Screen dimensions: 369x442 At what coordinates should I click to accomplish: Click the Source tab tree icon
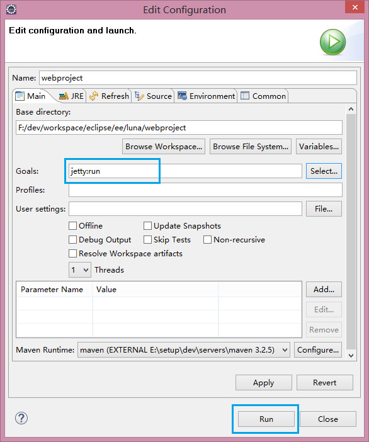[139, 96]
